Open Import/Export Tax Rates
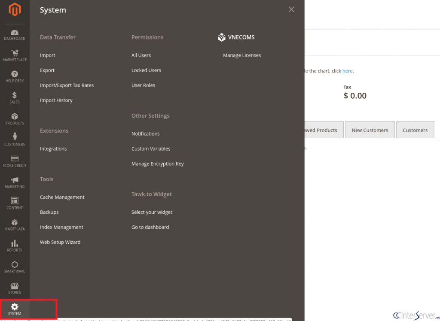The image size is (440, 321). pos(67,85)
